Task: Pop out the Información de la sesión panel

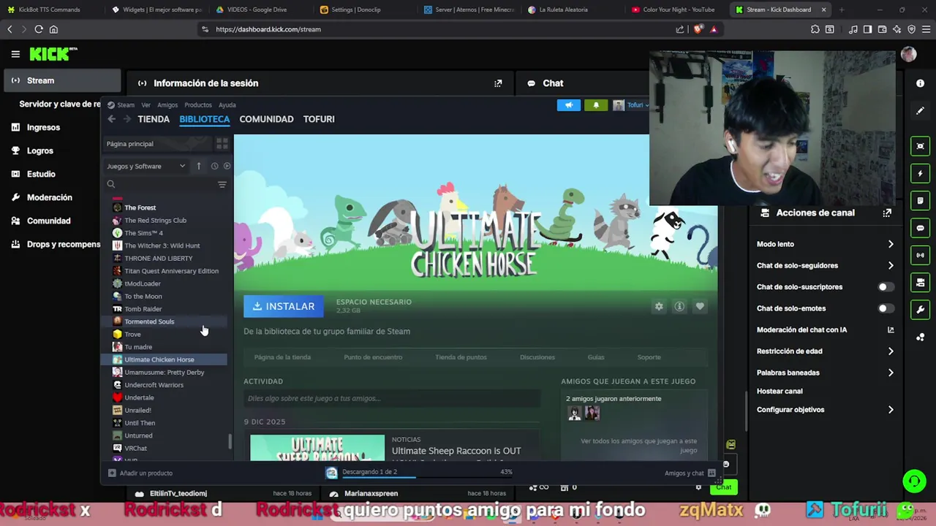Action: tap(498, 83)
